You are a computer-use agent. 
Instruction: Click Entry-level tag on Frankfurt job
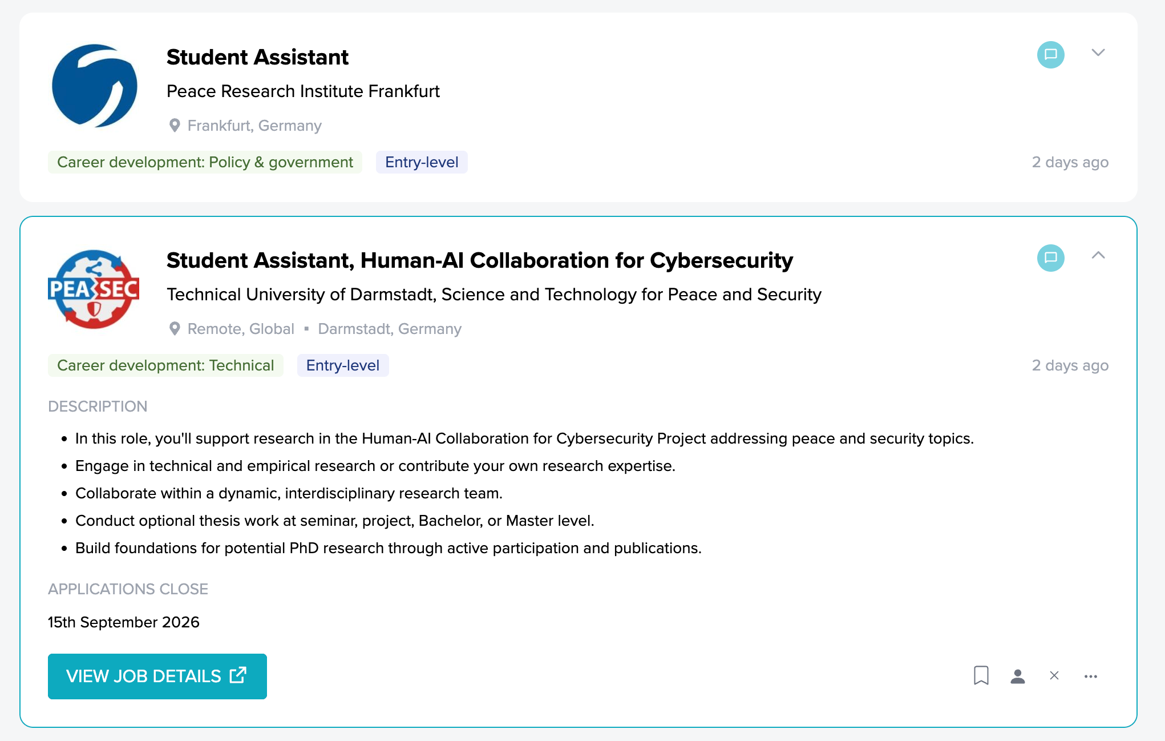coord(422,162)
